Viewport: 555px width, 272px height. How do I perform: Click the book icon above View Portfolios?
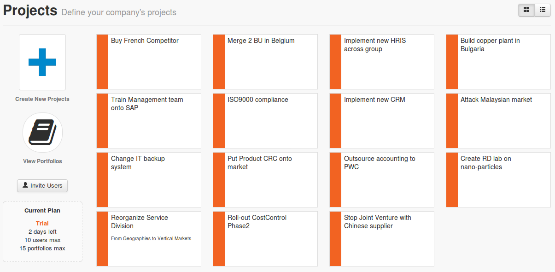42,132
